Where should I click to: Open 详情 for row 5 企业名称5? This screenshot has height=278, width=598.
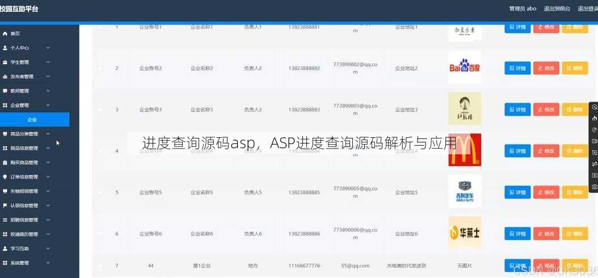click(517, 192)
